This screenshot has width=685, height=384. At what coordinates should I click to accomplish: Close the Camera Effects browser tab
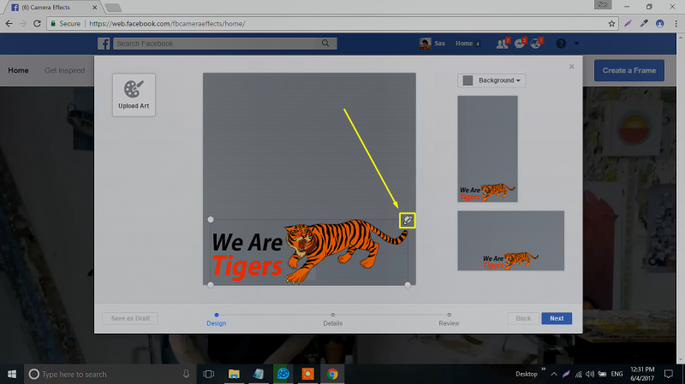pyautogui.click(x=94, y=8)
